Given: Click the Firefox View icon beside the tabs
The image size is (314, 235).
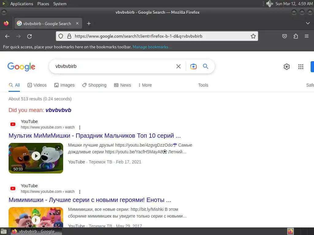Looking at the screenshot, I should (x=6, y=23).
